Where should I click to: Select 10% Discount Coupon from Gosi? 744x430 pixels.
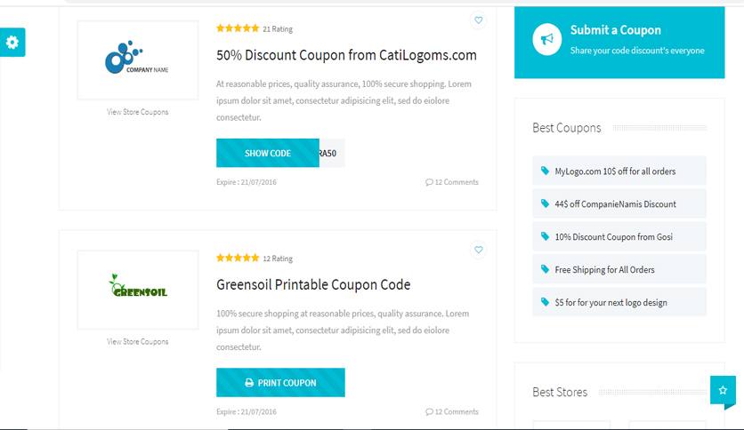click(x=619, y=236)
